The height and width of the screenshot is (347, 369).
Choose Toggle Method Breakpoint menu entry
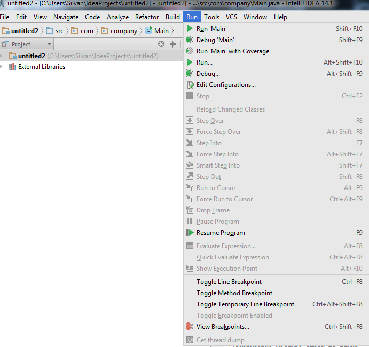pyautogui.click(x=276, y=293)
